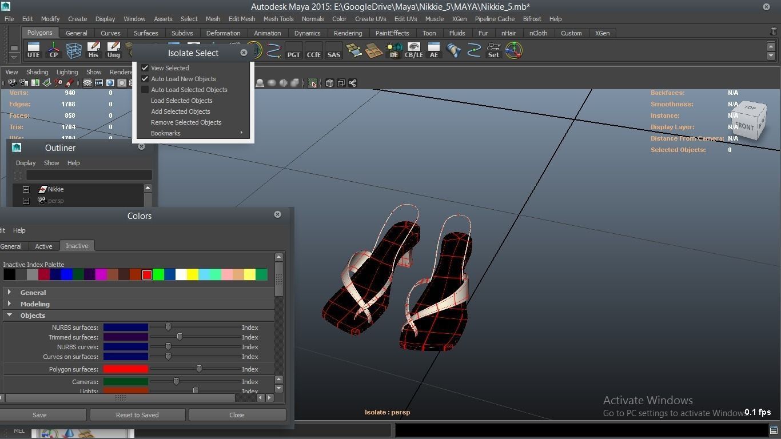Click Add Selected Objects

click(x=180, y=111)
